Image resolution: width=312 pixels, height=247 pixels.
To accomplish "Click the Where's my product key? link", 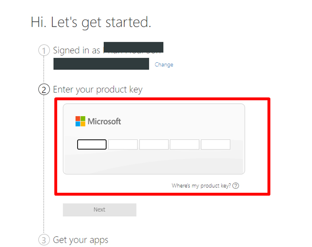I will pyautogui.click(x=201, y=186).
